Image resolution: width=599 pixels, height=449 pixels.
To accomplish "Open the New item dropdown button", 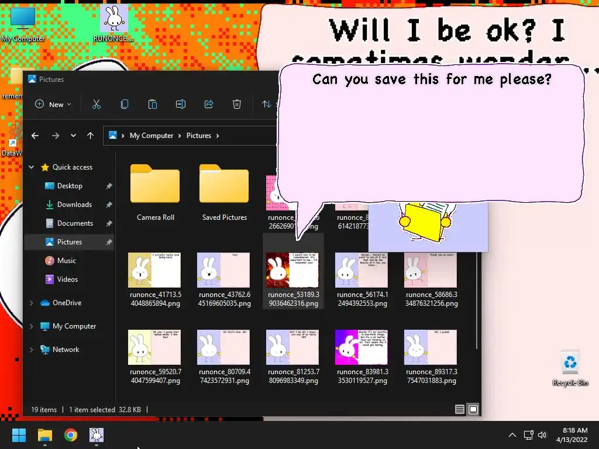I will [53, 104].
